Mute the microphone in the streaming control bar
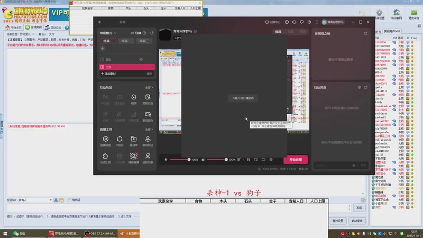 point(166,160)
